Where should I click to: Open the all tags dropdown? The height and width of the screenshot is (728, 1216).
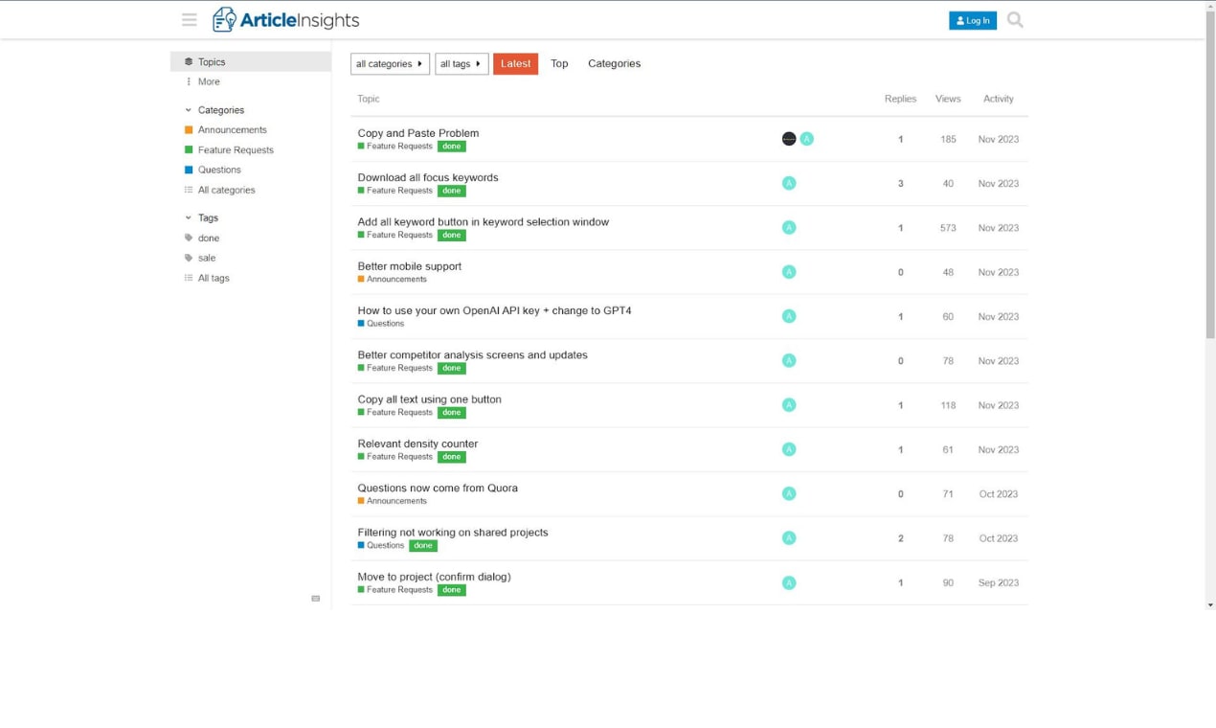pos(462,64)
